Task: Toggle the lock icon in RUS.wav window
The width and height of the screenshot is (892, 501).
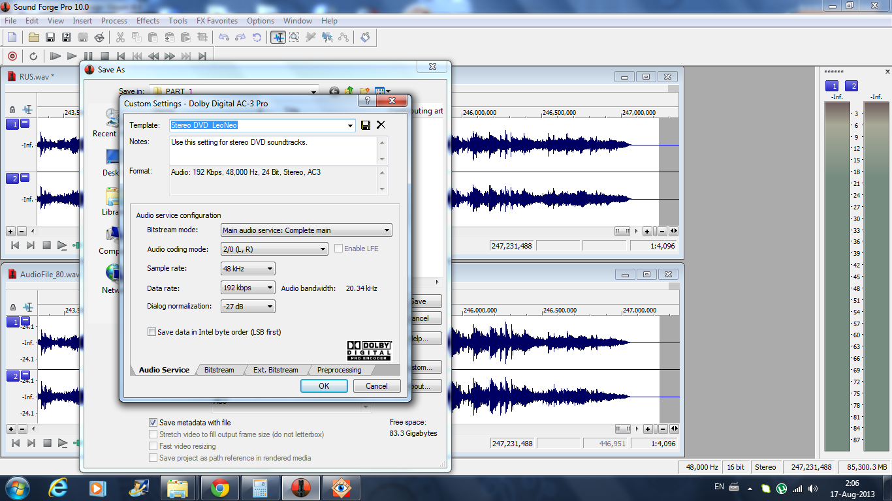Action: pyautogui.click(x=12, y=110)
